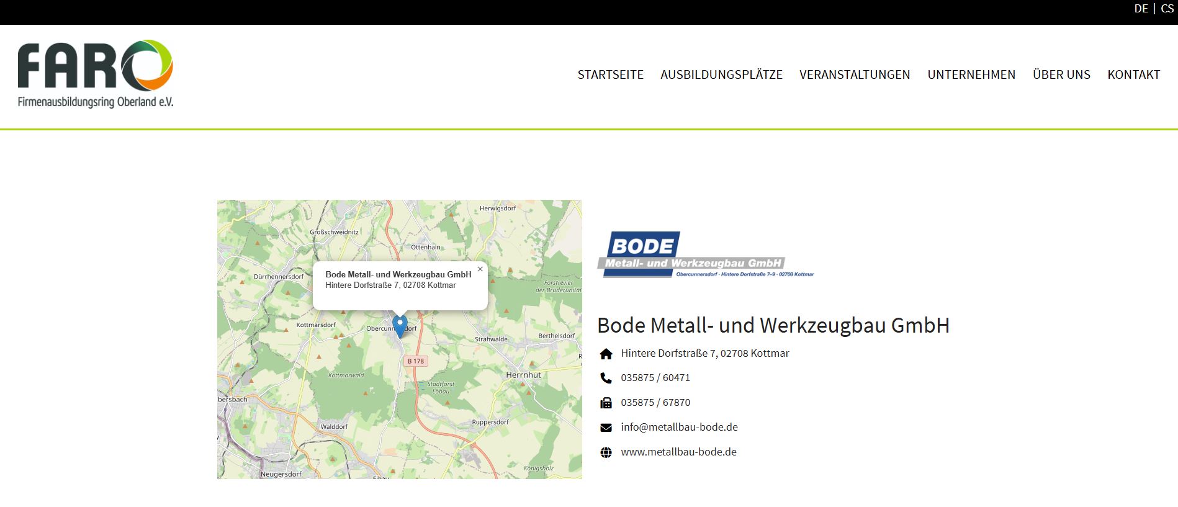Click the Bode company logo image
Viewport: 1178px width, 507px height.
click(706, 254)
